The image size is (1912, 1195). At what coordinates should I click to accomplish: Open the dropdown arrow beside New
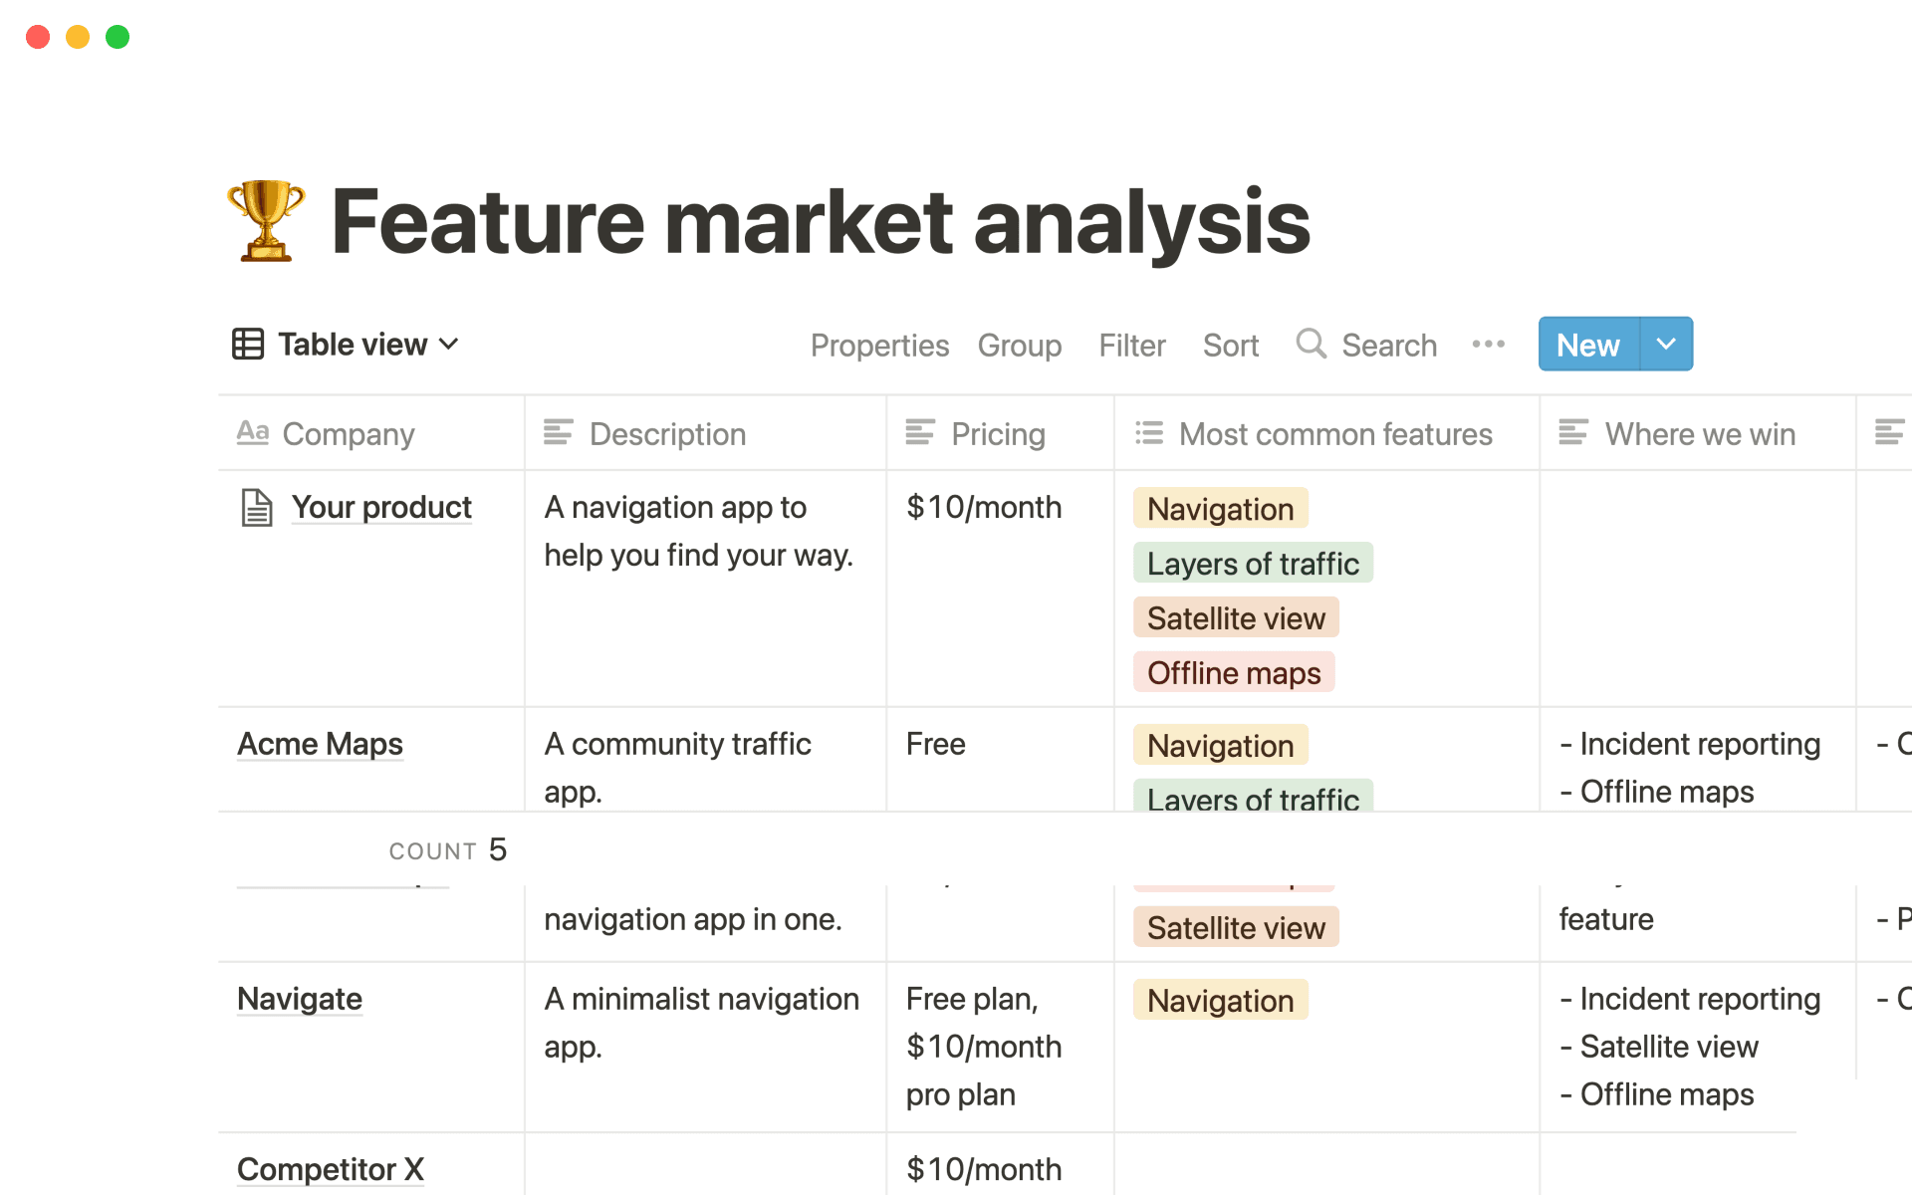coord(1665,344)
